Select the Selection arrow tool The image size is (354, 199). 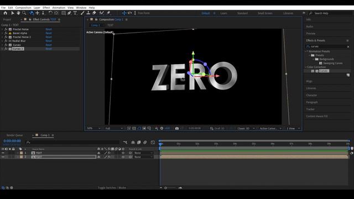(13, 13)
